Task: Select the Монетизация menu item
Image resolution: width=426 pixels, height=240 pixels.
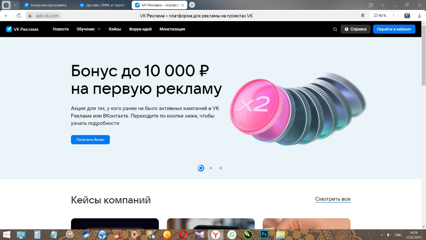Action: (173, 29)
